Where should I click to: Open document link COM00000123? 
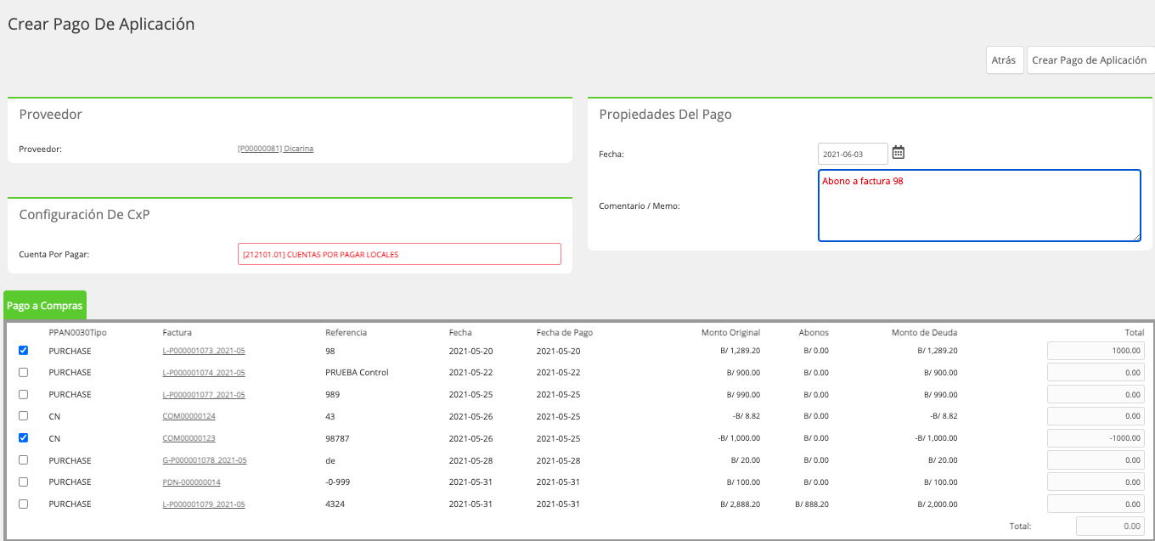(189, 438)
